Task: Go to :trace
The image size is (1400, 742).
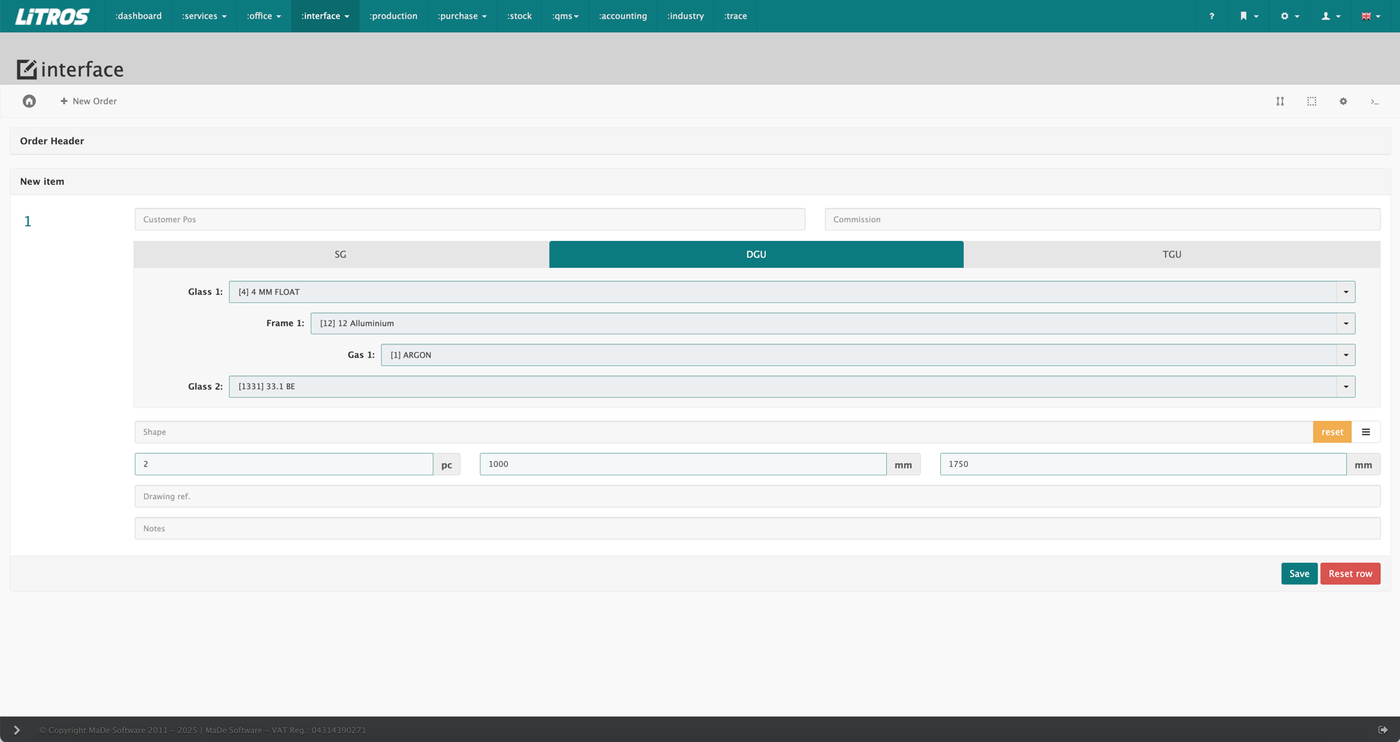Action: 735,16
